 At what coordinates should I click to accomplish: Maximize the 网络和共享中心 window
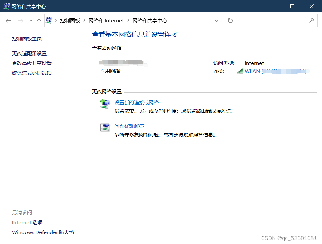(292, 6)
